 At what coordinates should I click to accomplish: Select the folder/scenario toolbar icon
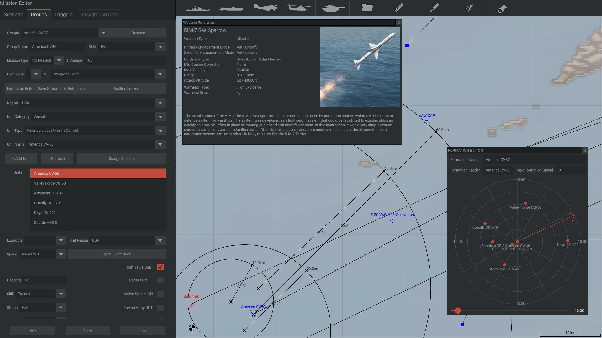(366, 8)
